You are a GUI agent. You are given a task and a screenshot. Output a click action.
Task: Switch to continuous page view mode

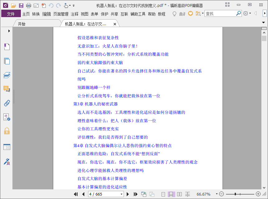(171, 194)
